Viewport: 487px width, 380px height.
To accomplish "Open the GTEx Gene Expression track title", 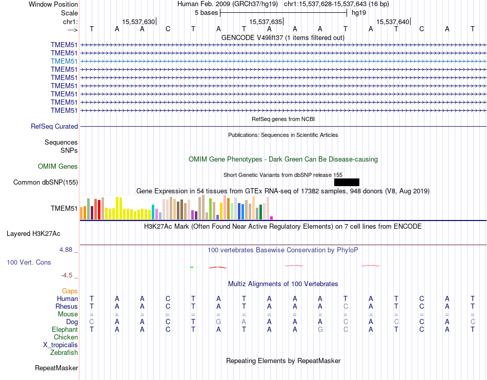I will tap(283, 191).
